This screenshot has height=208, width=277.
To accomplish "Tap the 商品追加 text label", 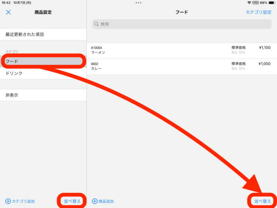I will click(106, 201).
